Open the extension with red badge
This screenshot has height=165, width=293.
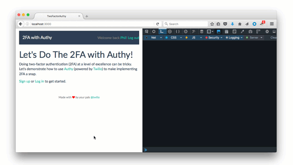click(x=262, y=23)
